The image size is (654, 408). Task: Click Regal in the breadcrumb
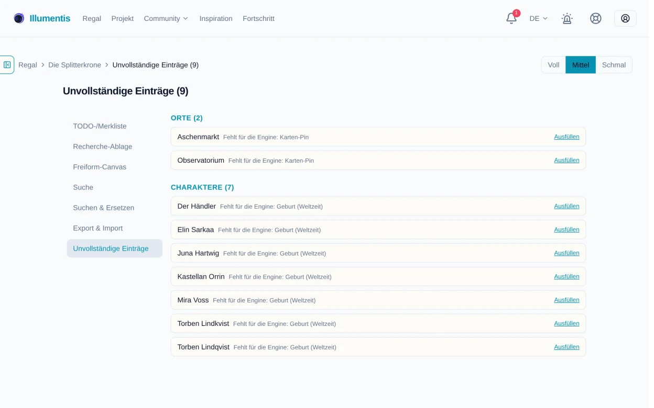click(x=28, y=65)
